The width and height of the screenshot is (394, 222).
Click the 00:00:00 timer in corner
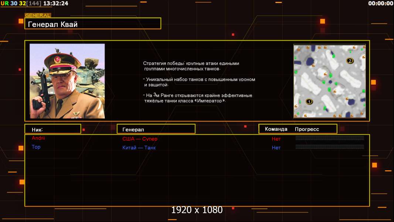[x=380, y=3]
